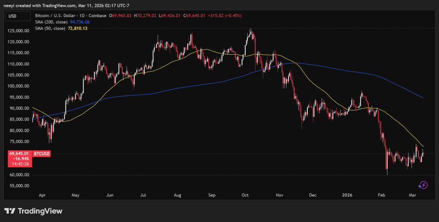Click the TradingView logo at bottom left

point(33,211)
